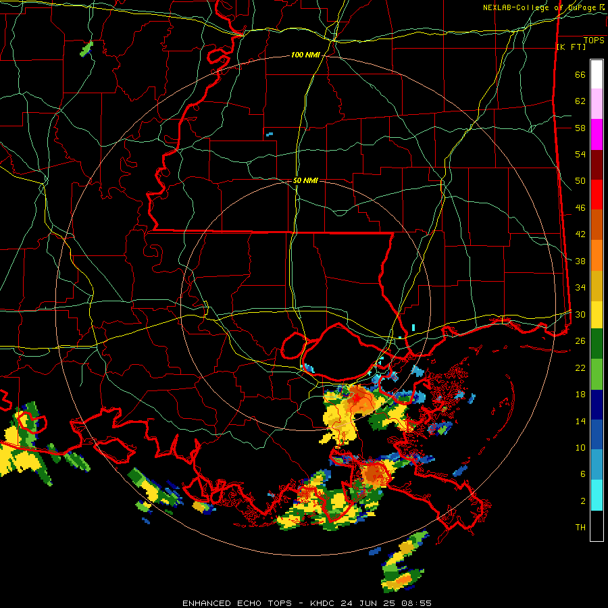Viewport: 608px width, 608px height.
Task: Click the [K FT] units label
Action: [571, 47]
